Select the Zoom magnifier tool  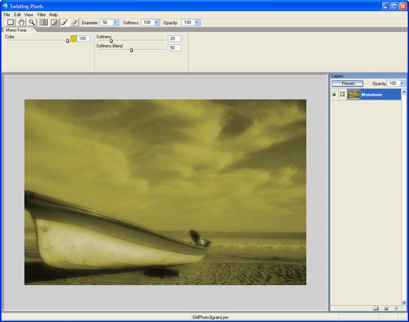pyautogui.click(x=31, y=22)
